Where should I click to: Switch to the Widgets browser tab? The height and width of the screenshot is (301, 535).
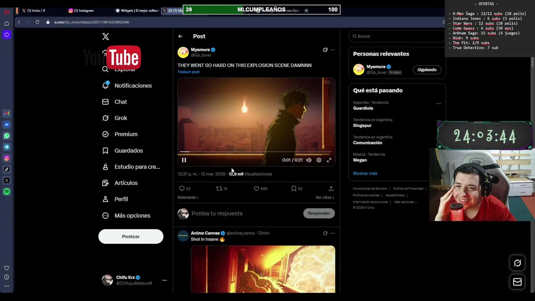(x=137, y=10)
